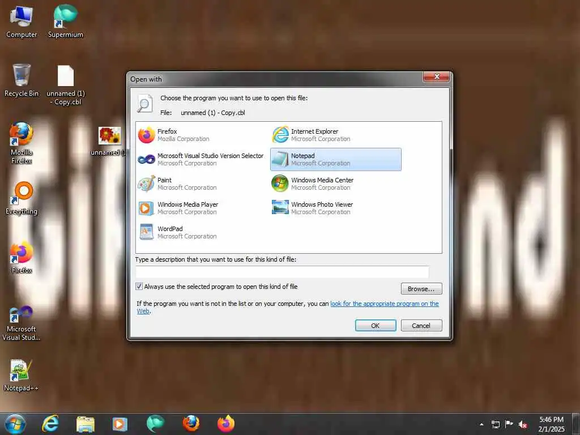Launch Internet Explorer from the taskbar
The width and height of the screenshot is (580, 435).
[x=50, y=424]
